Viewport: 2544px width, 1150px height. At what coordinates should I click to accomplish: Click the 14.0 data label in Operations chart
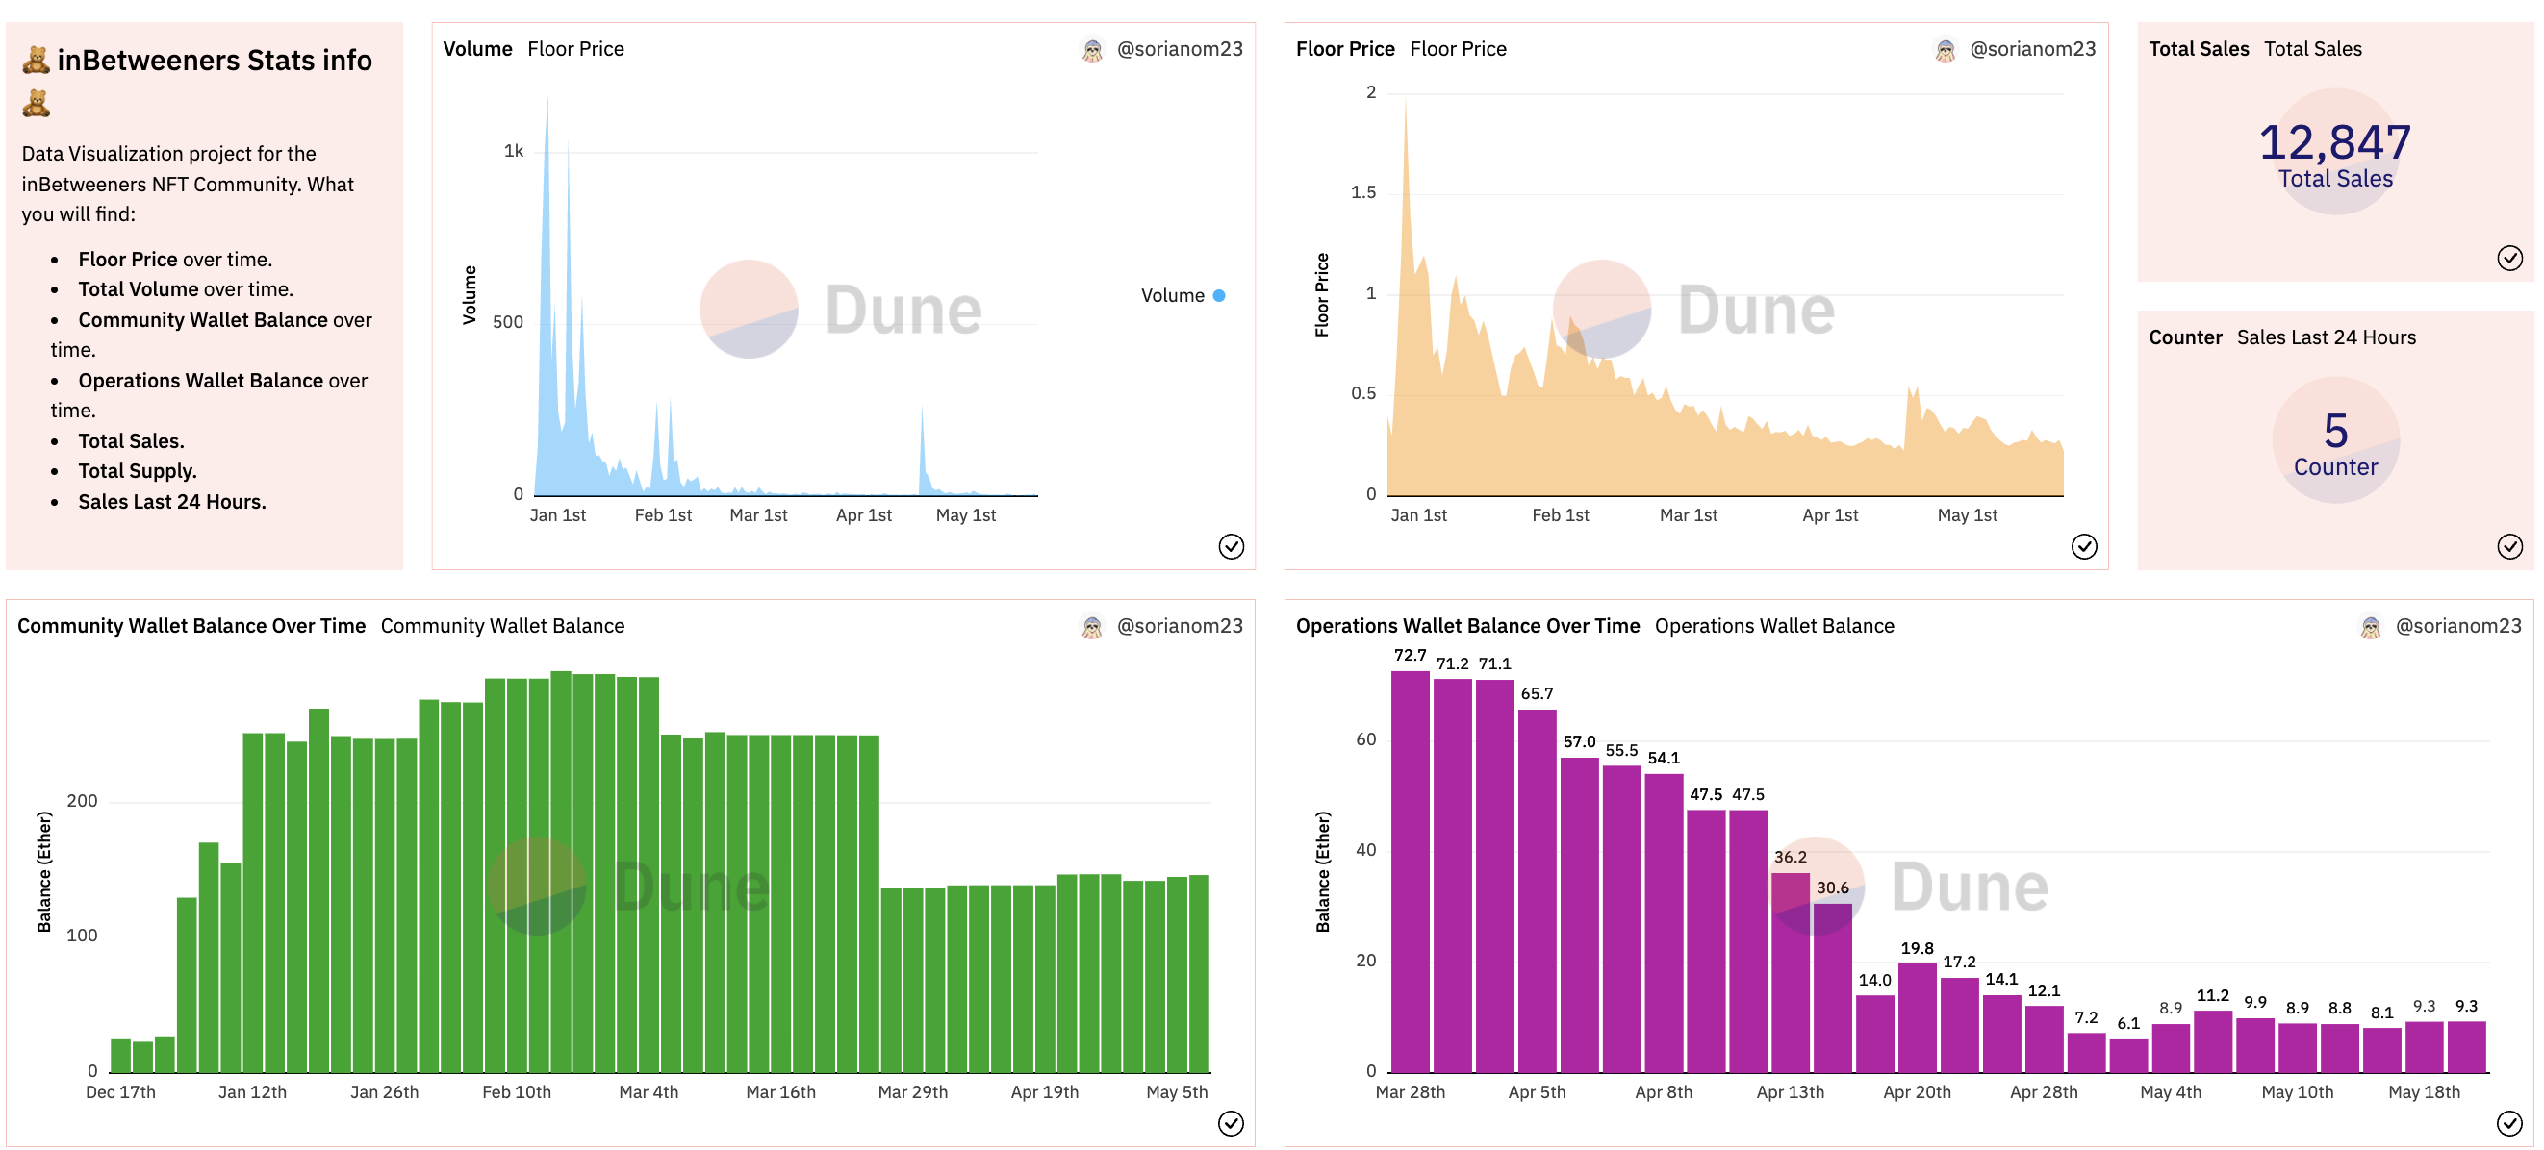point(1874,980)
